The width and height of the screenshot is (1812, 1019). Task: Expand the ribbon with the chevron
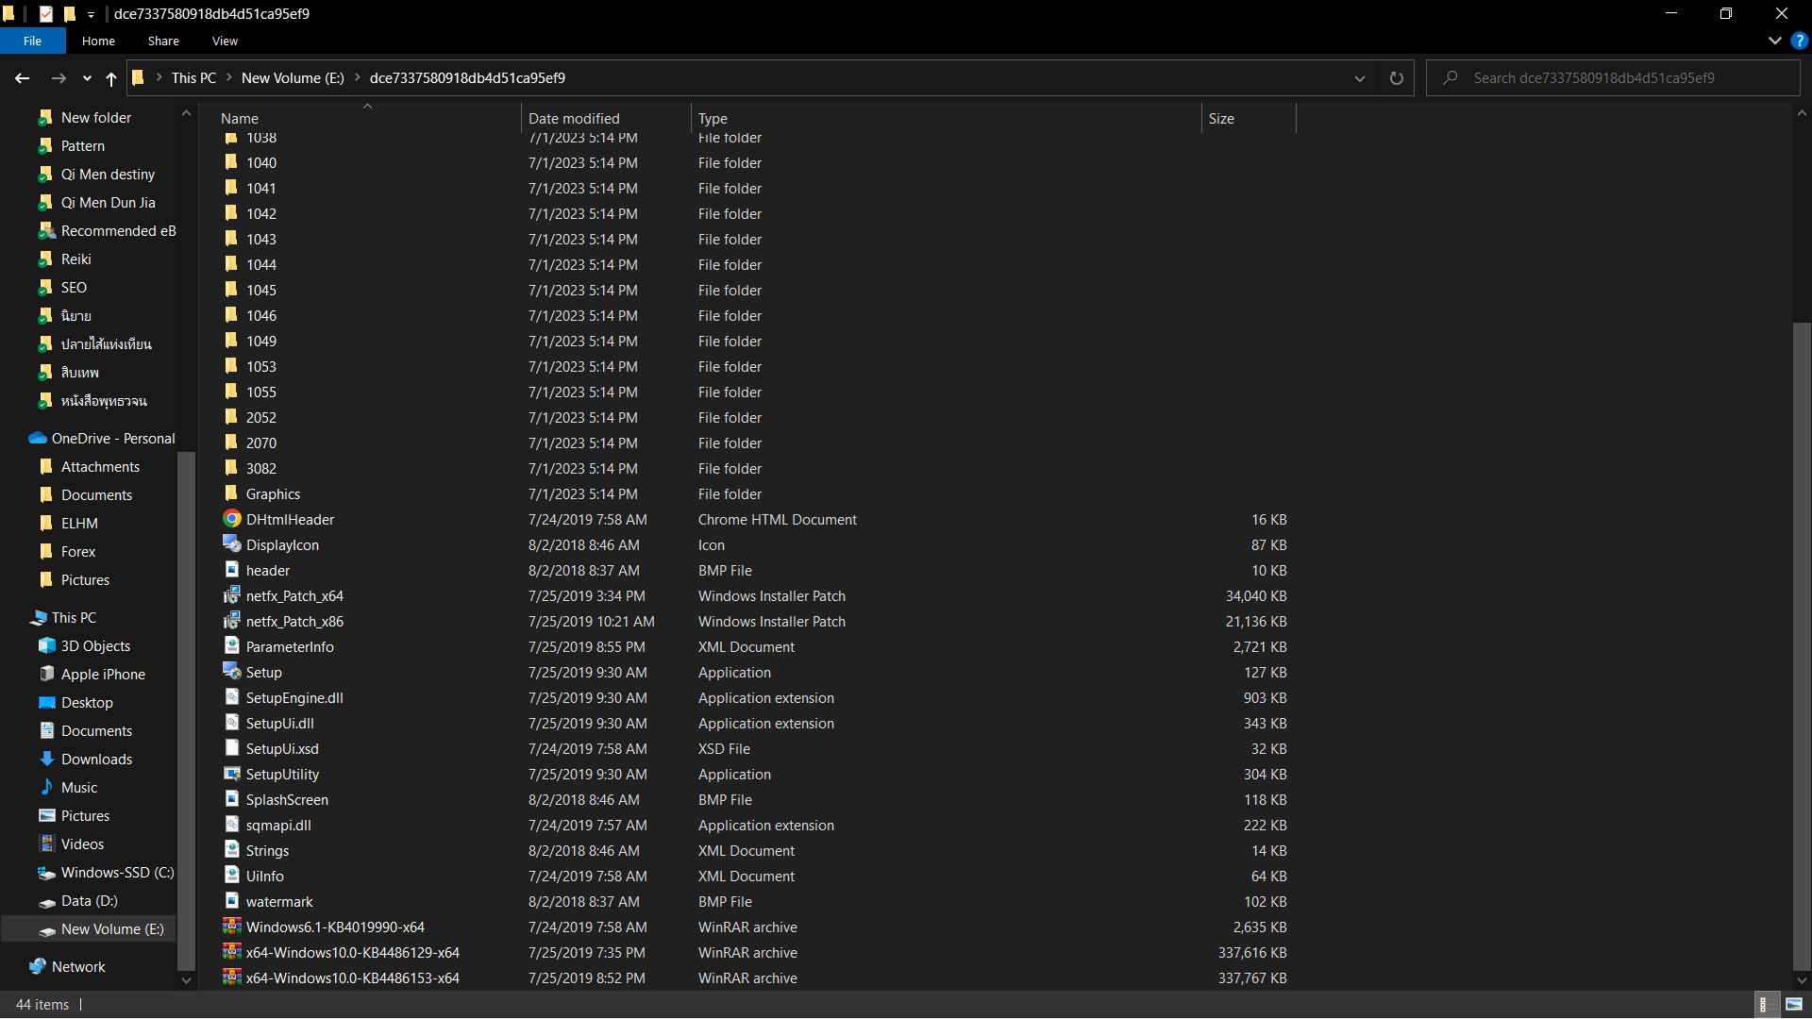coord(1774,41)
